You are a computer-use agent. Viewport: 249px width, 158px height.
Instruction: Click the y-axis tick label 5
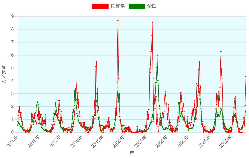tap(12, 68)
